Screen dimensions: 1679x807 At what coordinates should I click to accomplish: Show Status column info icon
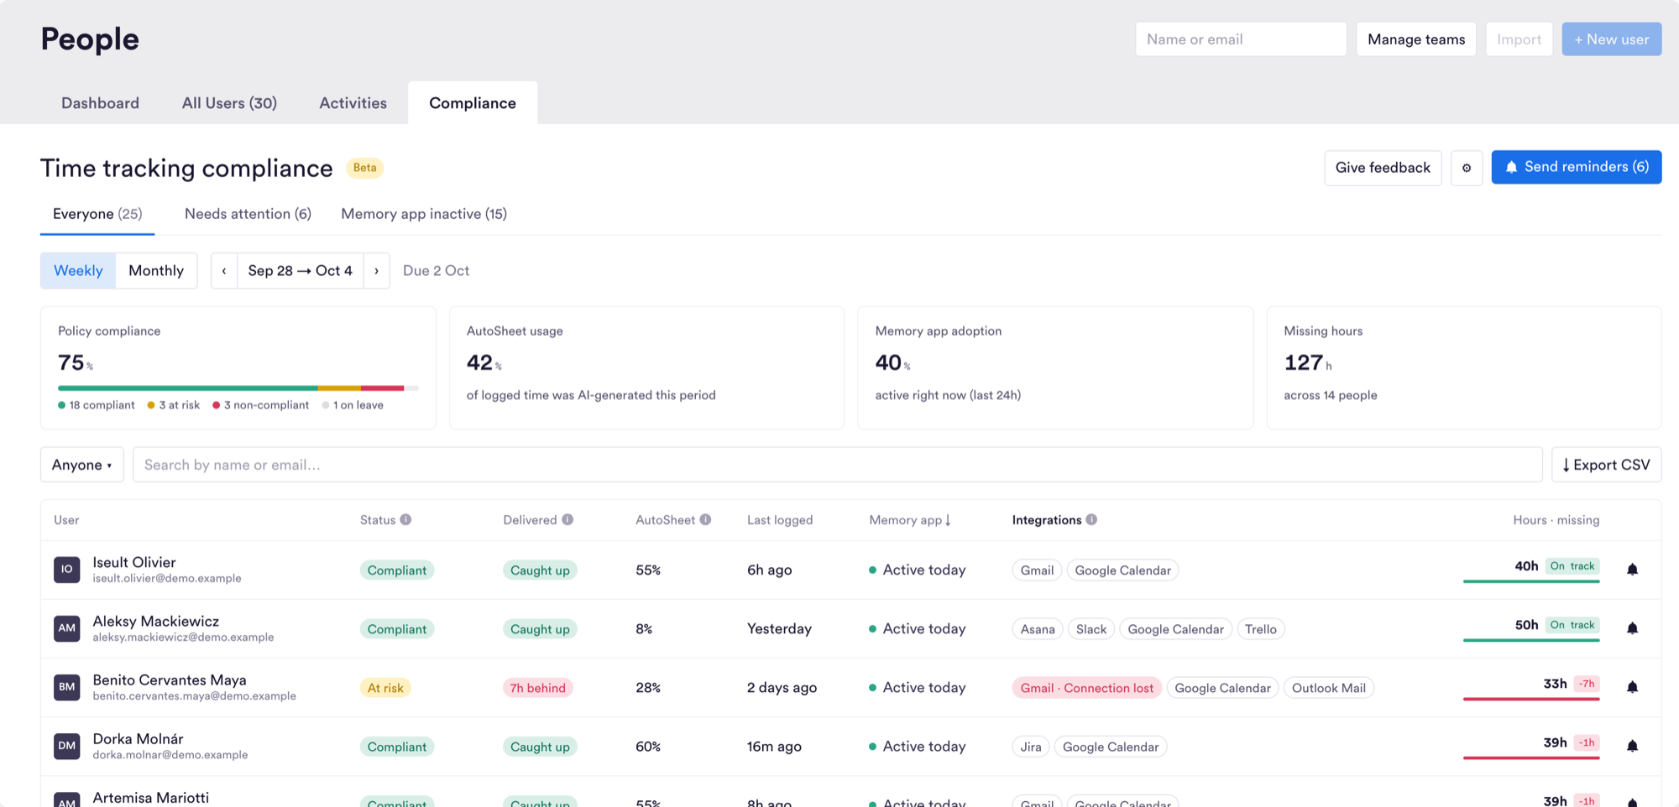pyautogui.click(x=405, y=520)
